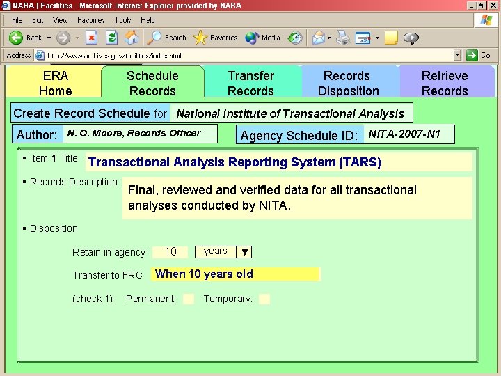Open the Search magnifier icon
This screenshot has height=376, width=501.
tap(154, 38)
